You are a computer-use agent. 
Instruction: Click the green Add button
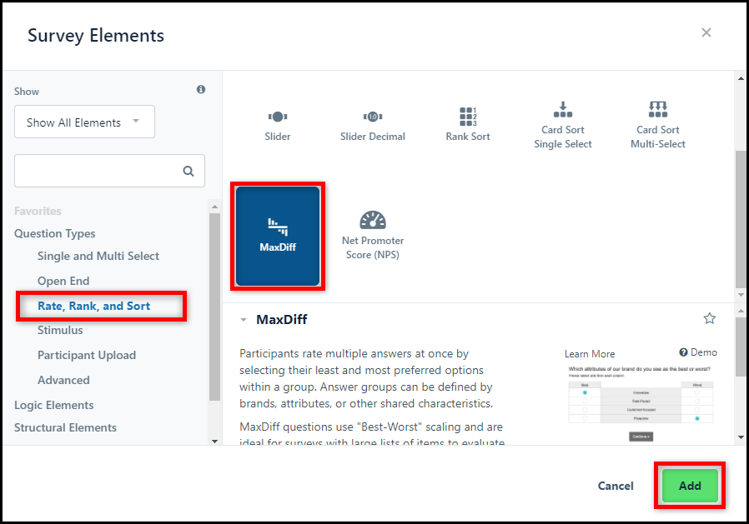click(x=690, y=486)
